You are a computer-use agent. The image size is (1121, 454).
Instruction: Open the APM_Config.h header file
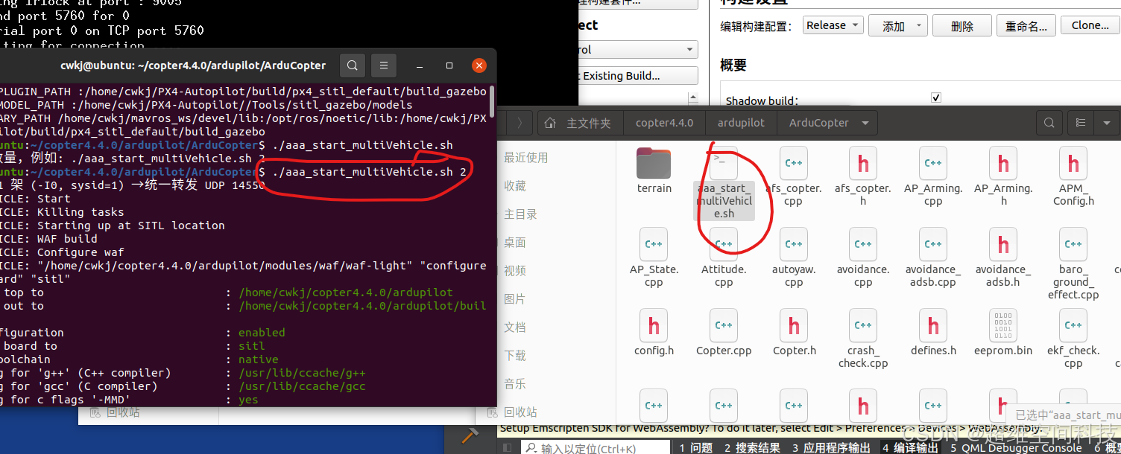(x=1073, y=163)
